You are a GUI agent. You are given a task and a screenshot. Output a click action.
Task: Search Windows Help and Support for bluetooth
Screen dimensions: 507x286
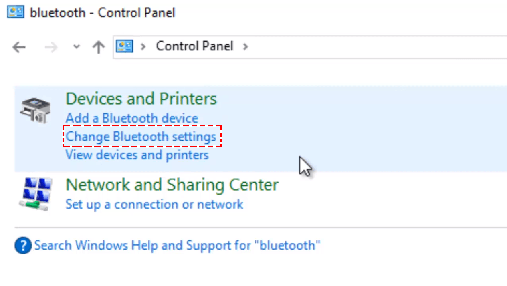pos(177,245)
